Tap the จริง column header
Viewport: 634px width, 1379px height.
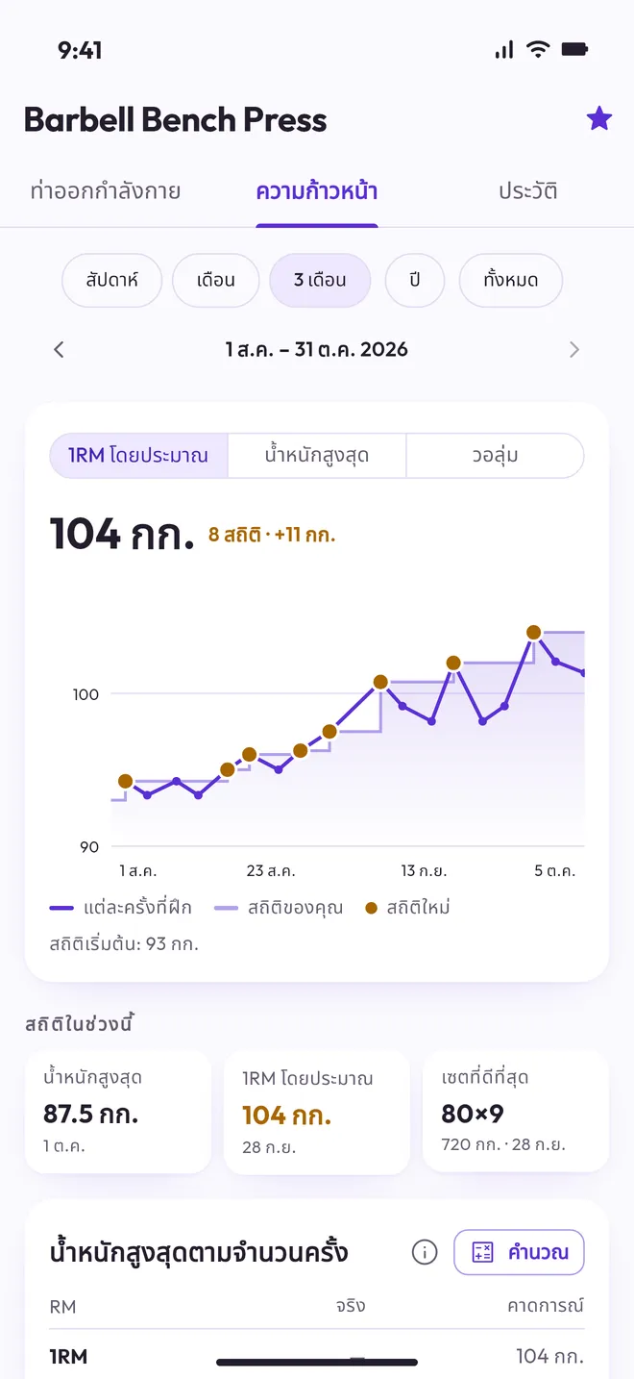[351, 1306]
